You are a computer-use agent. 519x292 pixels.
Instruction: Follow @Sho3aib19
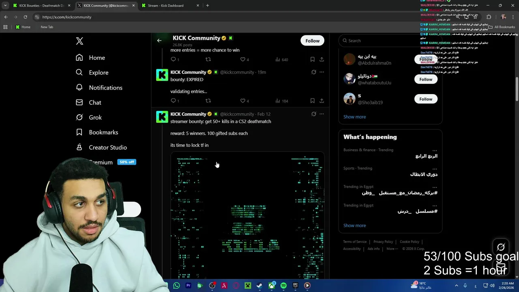[426, 99]
